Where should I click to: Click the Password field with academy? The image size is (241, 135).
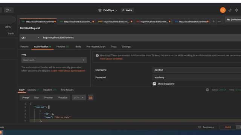[x=197, y=78]
